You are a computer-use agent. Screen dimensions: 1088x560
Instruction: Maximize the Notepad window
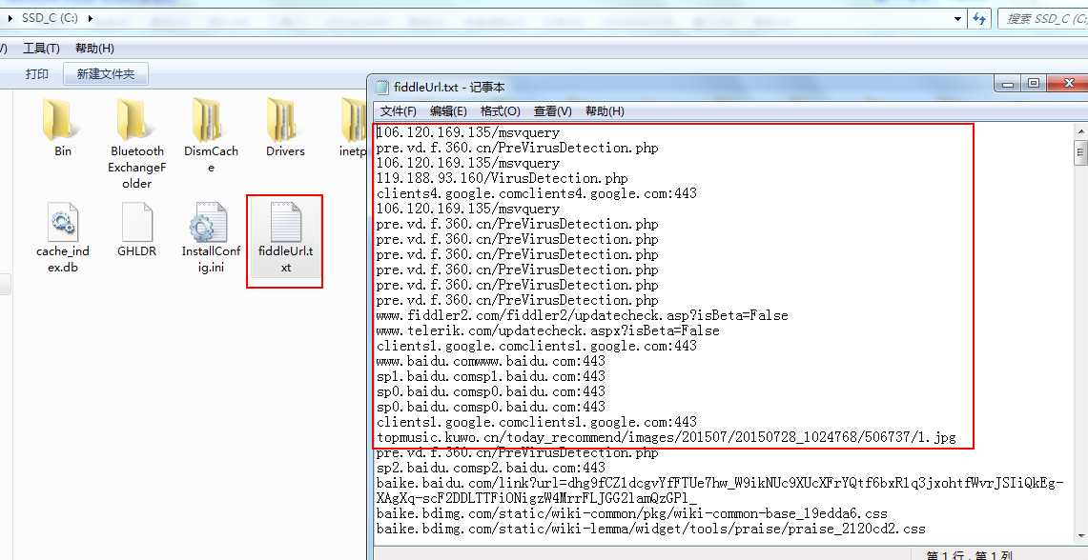[1034, 84]
